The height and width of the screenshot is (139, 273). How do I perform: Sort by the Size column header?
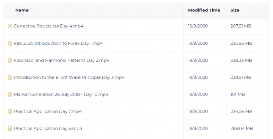pyautogui.click(x=235, y=10)
